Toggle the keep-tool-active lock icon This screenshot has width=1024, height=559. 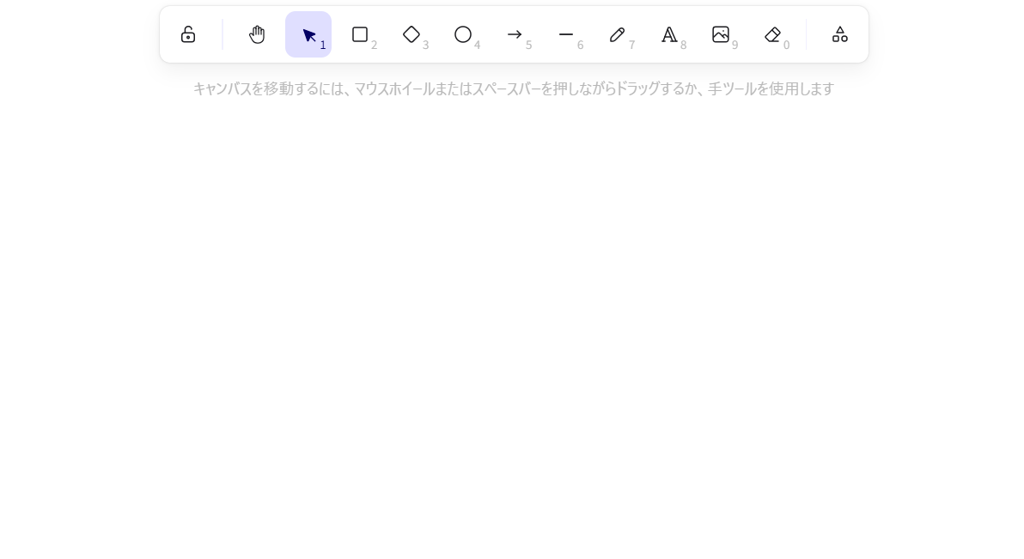(188, 34)
